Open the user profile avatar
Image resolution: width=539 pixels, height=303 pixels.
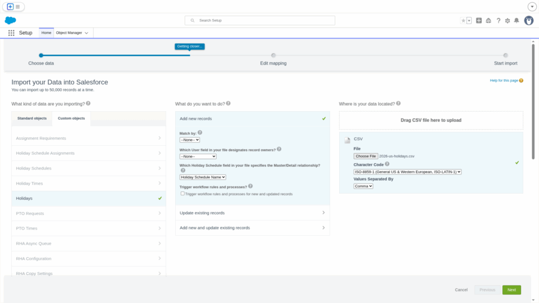pos(529,21)
